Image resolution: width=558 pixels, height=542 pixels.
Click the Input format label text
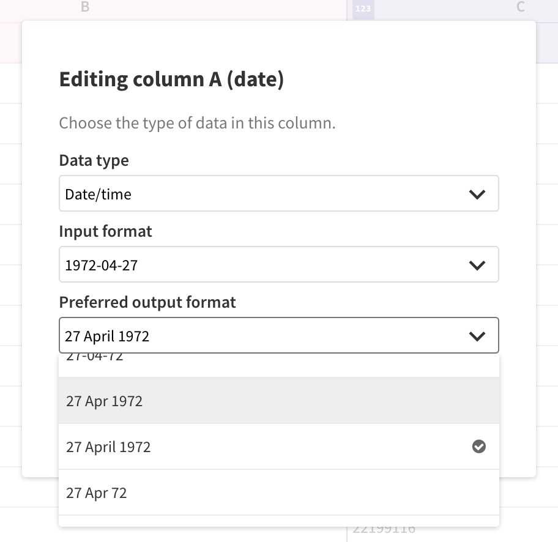coord(105,231)
